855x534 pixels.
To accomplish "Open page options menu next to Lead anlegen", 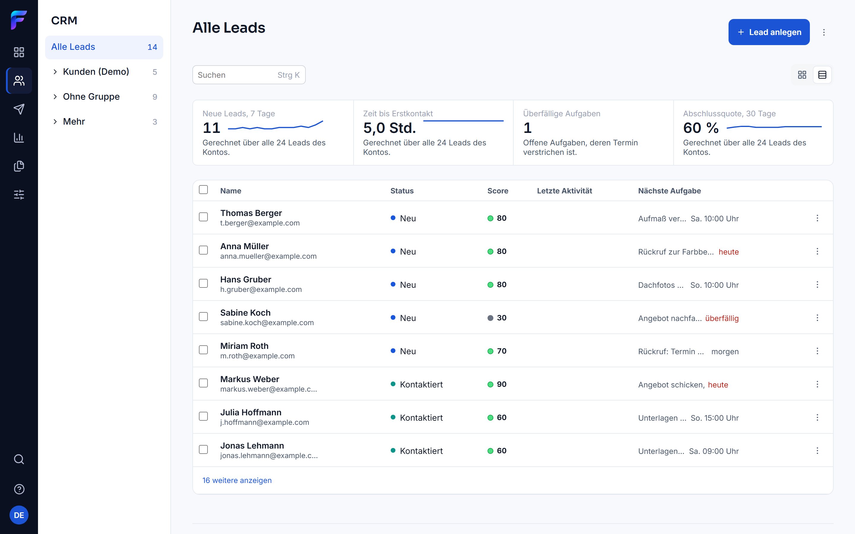I will 824,33.
